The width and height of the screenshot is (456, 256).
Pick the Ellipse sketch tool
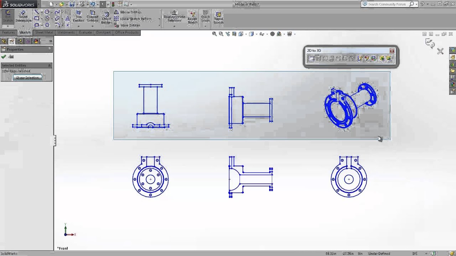tap(57, 18)
